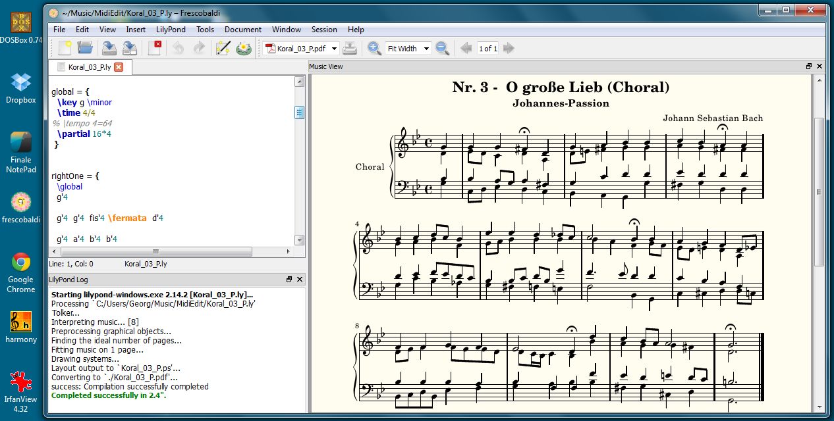Image resolution: width=834 pixels, height=421 pixels.
Task: Open a file using the folder icon
Action: (x=85, y=48)
